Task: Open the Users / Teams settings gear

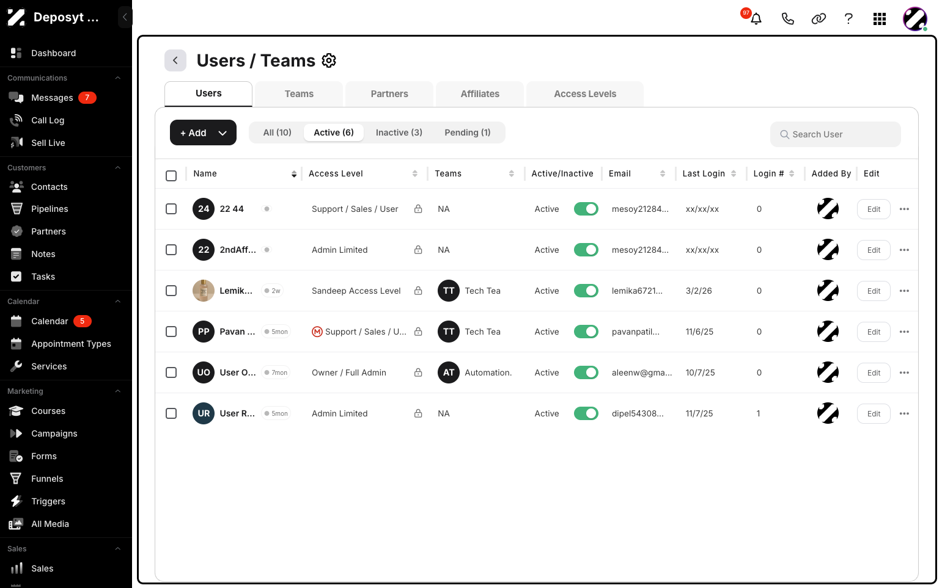Action: coord(329,60)
